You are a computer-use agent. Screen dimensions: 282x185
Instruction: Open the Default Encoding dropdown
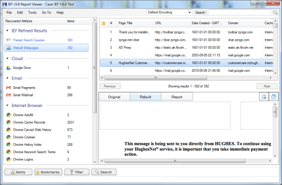pyautogui.click(x=169, y=13)
